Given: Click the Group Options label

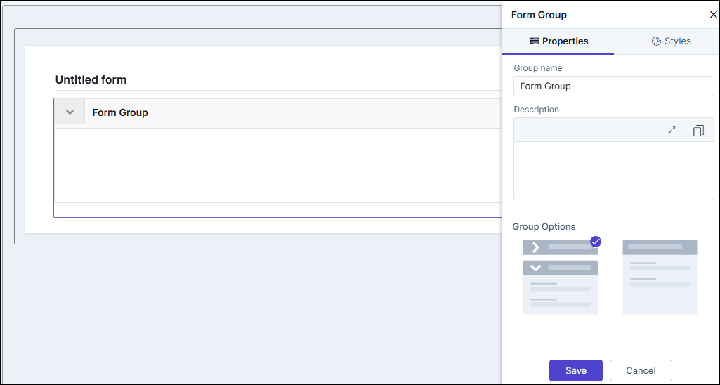Looking at the screenshot, I should click(544, 226).
